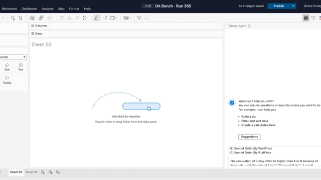Screen dimensions: 321x180
Task: Click the Format paint-roller icon
Action: click(313, 18)
